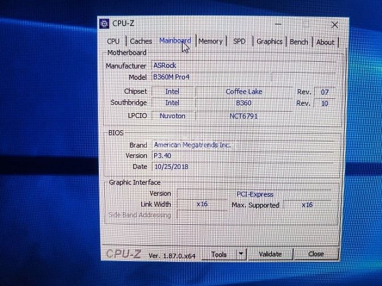This screenshot has width=382, height=286.
Task: Select the ASRock manufacturer field
Action: tap(244, 65)
